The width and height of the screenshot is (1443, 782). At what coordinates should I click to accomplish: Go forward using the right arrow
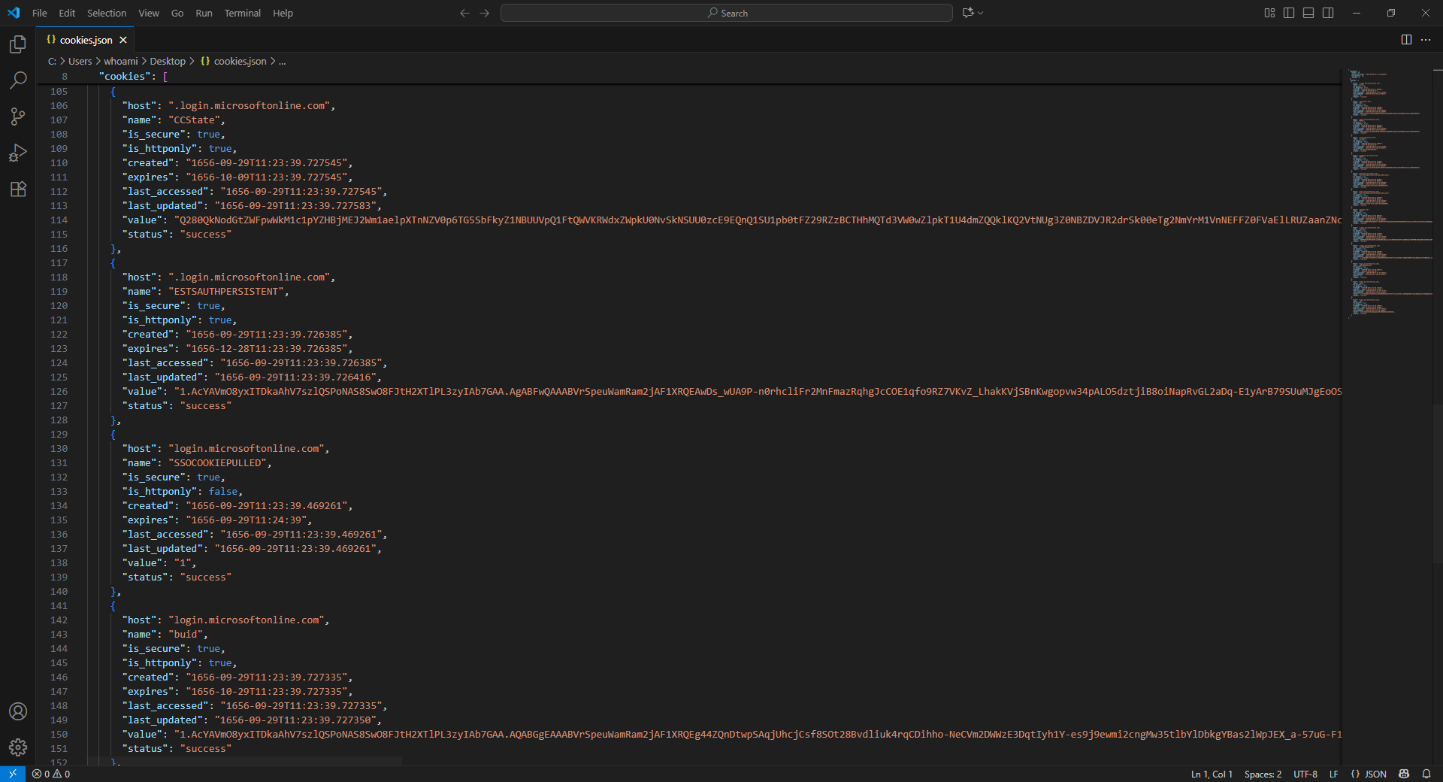485,13
